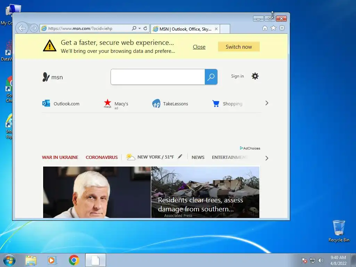Click the 9:40 AM taskbar clock
356x267 pixels.
[338, 260]
